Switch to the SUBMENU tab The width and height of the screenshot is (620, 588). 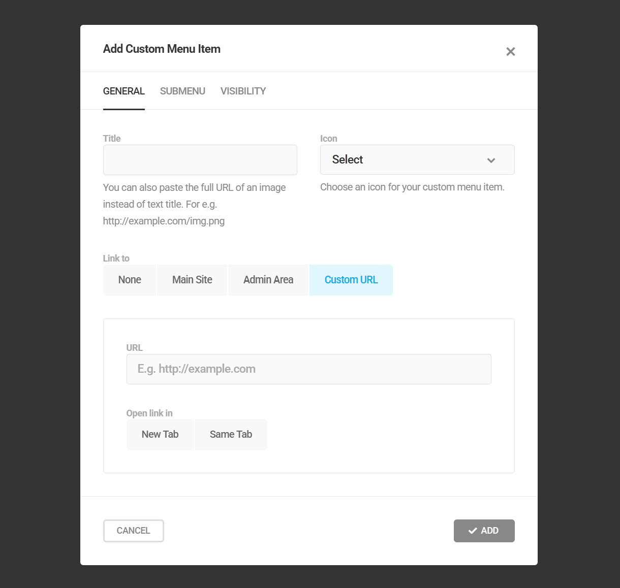182,90
